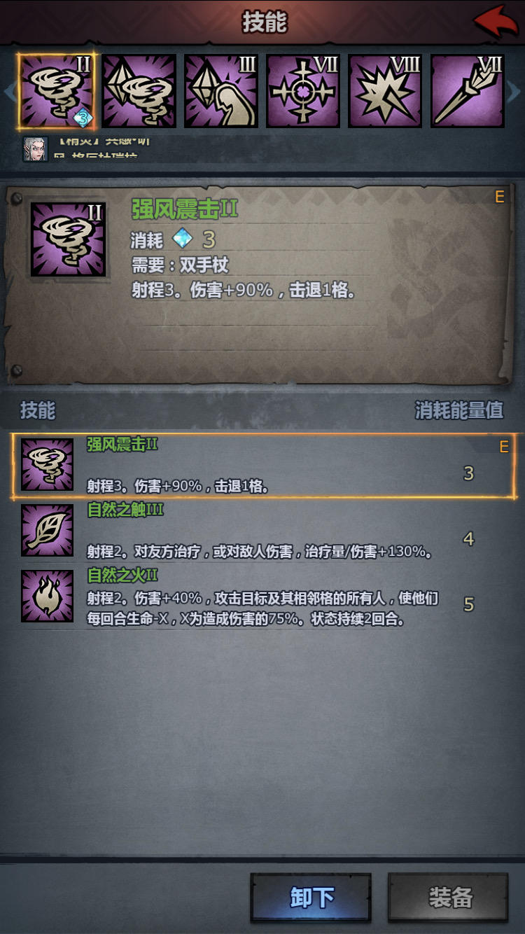Screen dimensions: 525x934
Task: Select the crosshair target skill slot VII
Action: pyautogui.click(x=303, y=91)
